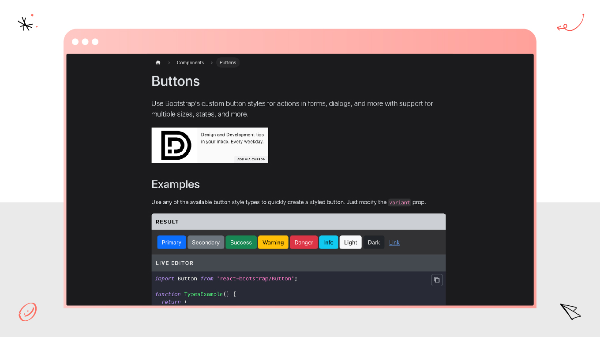Click the green traffic-light dot
600x337 pixels.
[x=95, y=42]
